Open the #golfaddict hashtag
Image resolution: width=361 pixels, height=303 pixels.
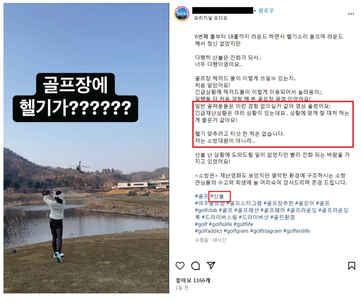[208, 231]
